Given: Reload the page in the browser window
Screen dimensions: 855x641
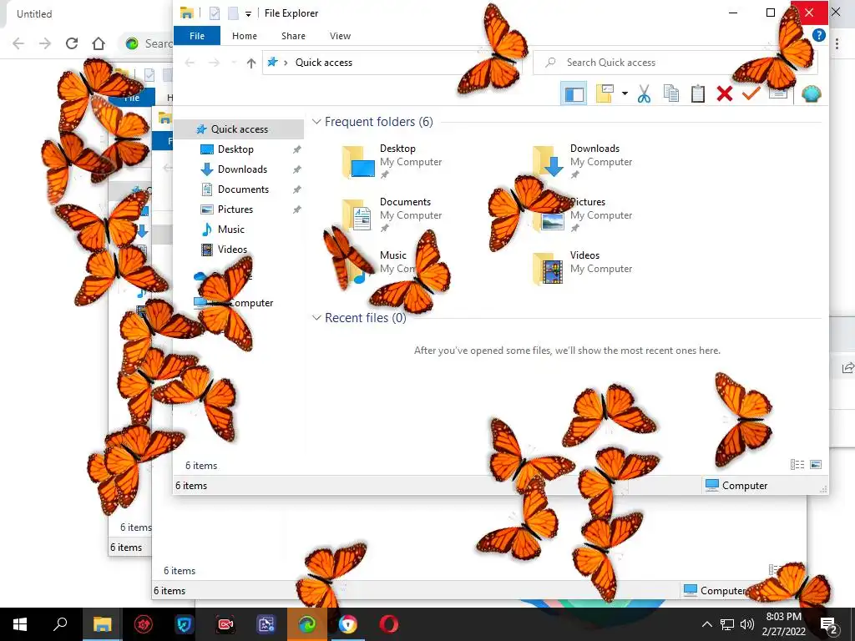Looking at the screenshot, I should (x=72, y=43).
